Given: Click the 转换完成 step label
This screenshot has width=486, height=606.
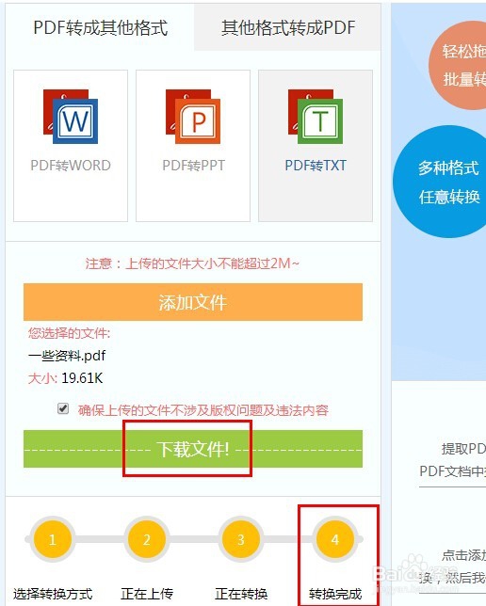Looking at the screenshot, I should (x=335, y=594).
